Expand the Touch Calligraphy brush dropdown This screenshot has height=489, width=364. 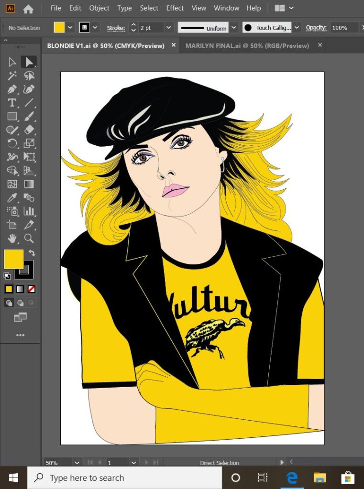pyautogui.click(x=297, y=28)
